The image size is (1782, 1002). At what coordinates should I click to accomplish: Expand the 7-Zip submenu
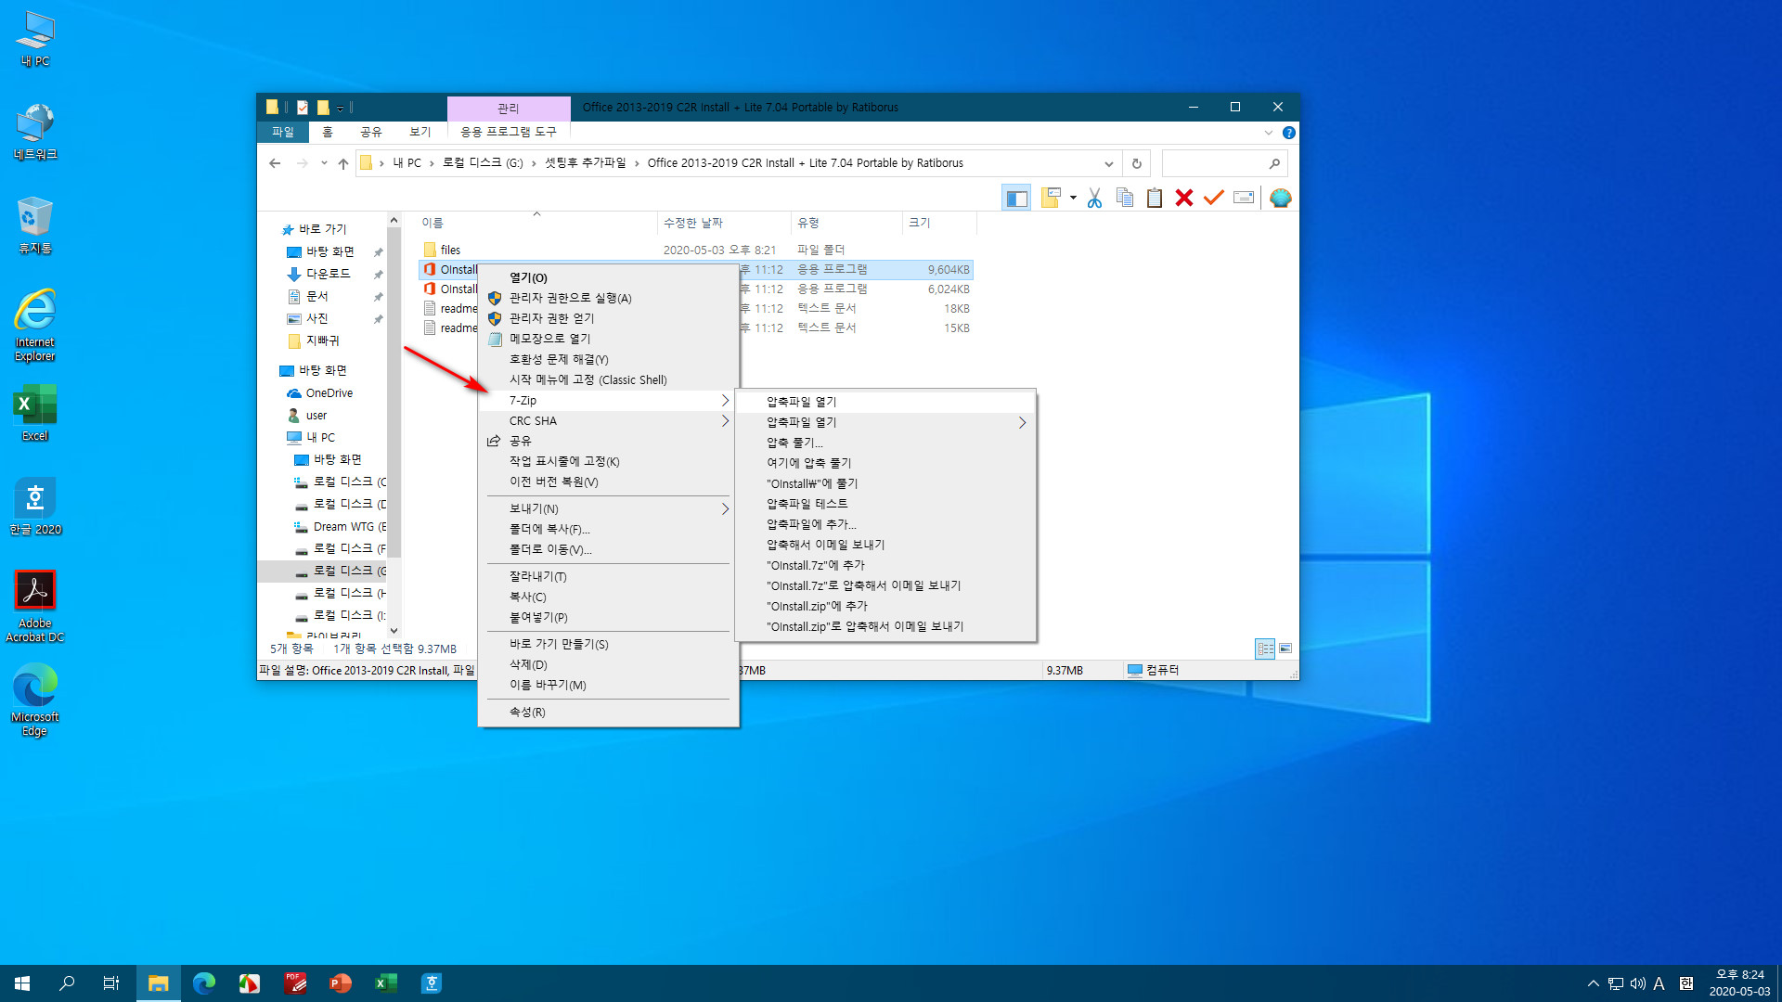[x=608, y=401]
